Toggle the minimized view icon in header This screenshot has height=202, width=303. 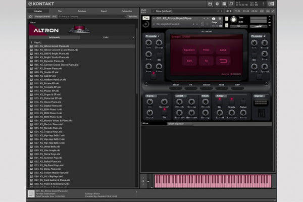tap(231, 4)
